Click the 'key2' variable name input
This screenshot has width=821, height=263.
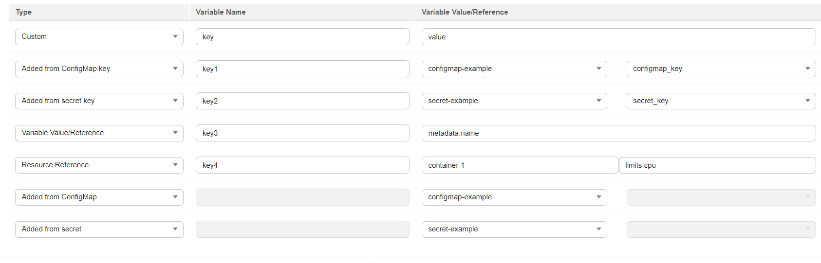point(302,101)
